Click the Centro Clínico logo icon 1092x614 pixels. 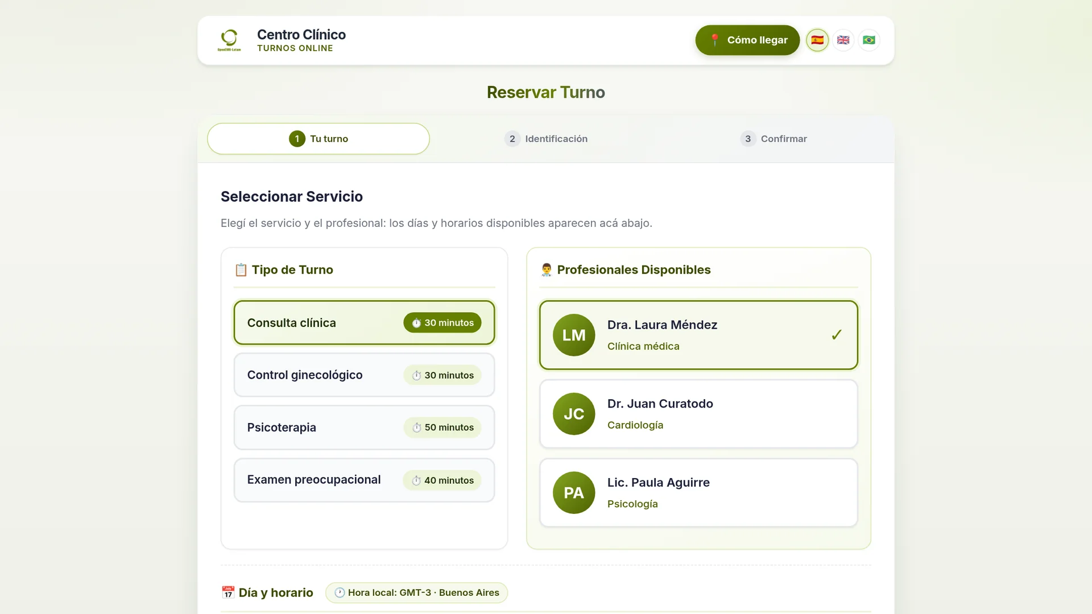(229, 40)
